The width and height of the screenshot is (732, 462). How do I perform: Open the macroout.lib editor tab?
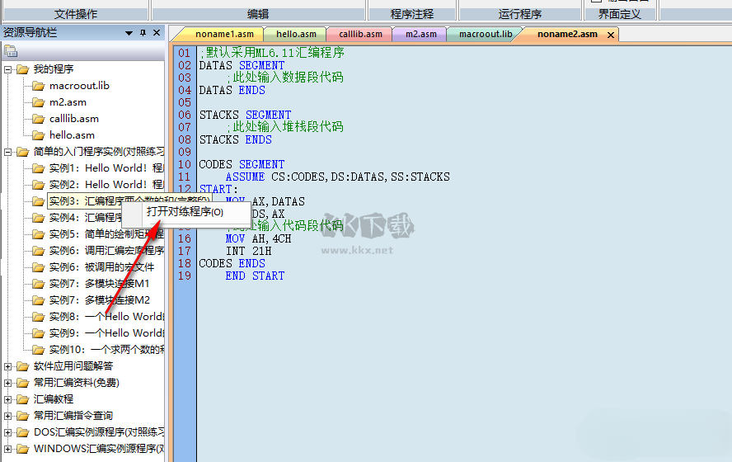pyautogui.click(x=486, y=35)
